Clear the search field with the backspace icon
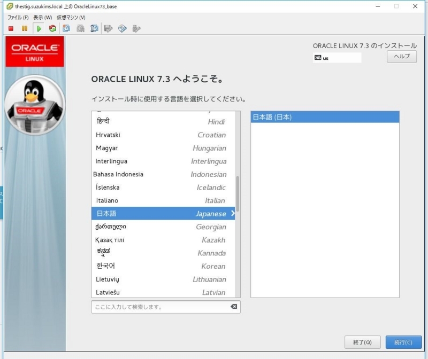The height and width of the screenshot is (359, 428). 234,307
